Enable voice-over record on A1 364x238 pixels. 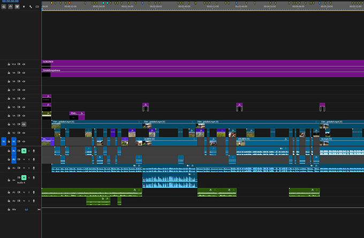34,151
